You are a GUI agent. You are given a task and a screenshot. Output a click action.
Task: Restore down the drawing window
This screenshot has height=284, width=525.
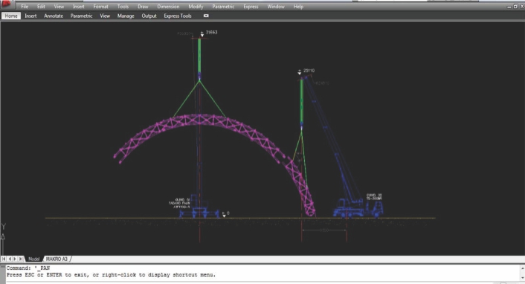click(x=515, y=7)
